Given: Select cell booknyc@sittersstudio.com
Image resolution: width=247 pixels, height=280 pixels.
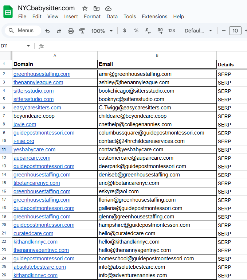Looking at the screenshot, I should point(157,99).
